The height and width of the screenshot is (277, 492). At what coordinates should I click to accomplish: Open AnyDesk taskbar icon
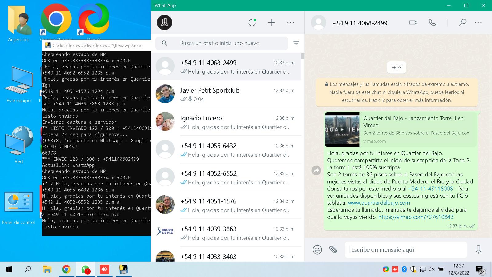tap(105, 270)
